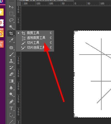The height and width of the screenshot is (124, 111).
Task: Select the Eyedropper tool
Action: (x=11, y=40)
